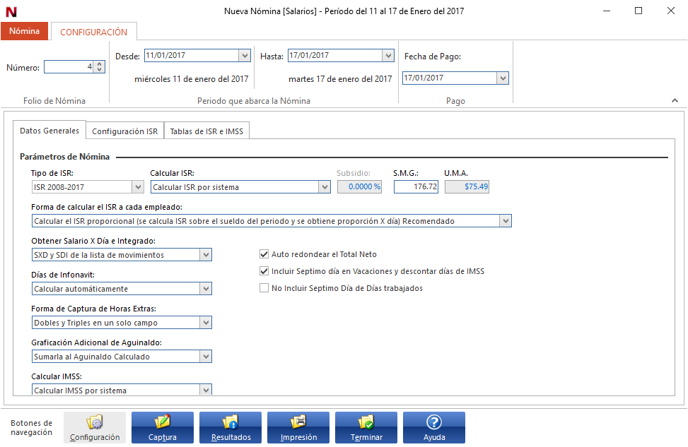Click the red Nómina ribbon button
Image resolution: width=688 pixels, height=447 pixels.
(24, 31)
